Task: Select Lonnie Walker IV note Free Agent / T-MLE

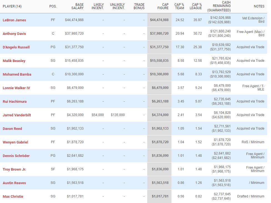Action: coord(253,88)
